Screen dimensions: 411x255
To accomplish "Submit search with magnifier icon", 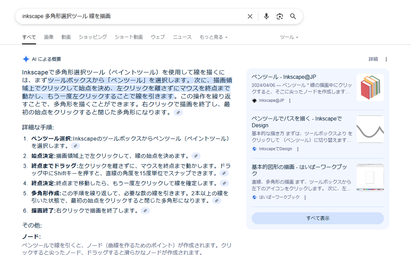I will 293,16.
